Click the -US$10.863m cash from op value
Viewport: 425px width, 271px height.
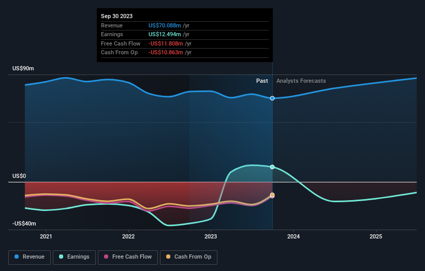[166, 53]
